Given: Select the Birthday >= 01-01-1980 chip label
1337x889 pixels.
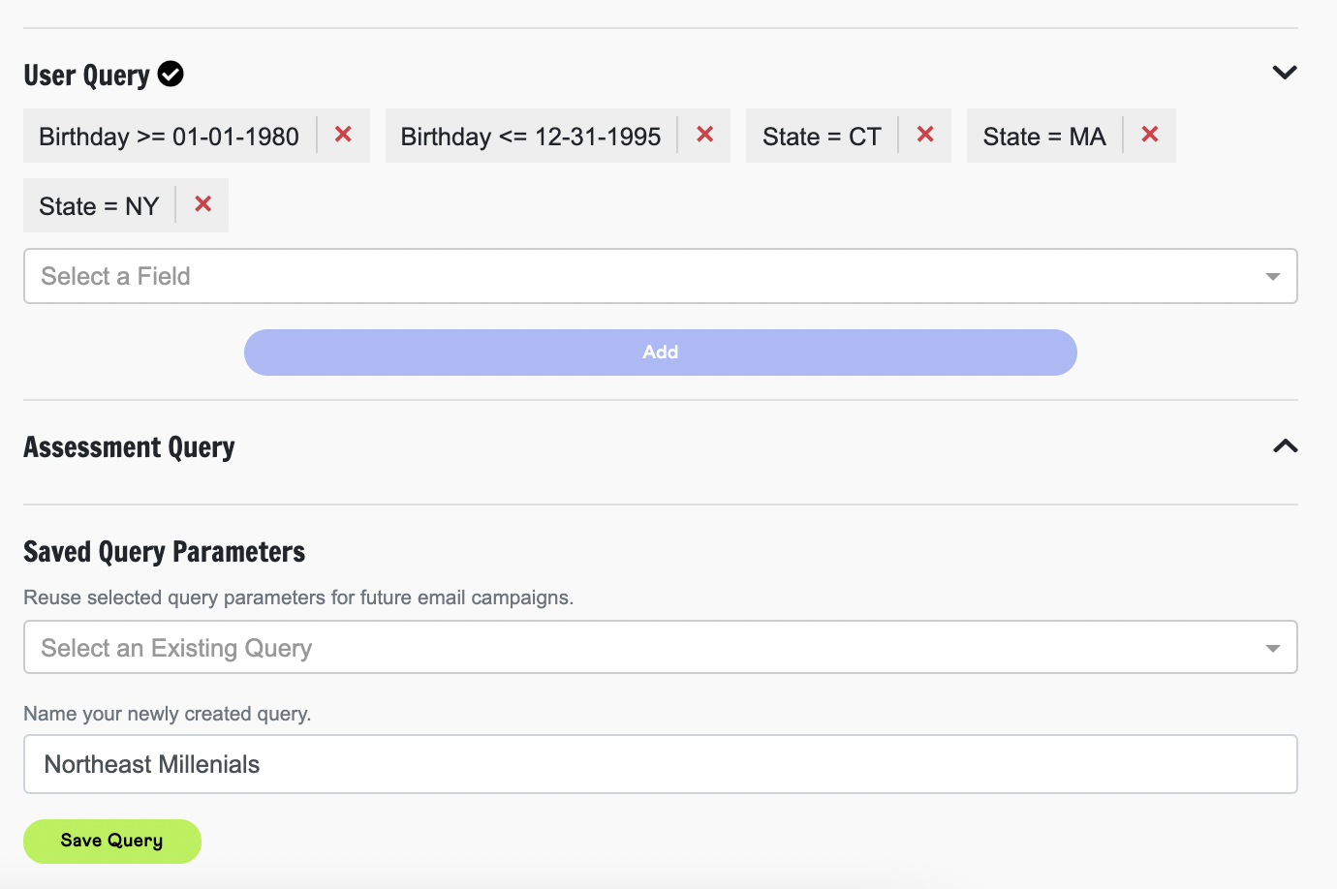Looking at the screenshot, I should pyautogui.click(x=170, y=136).
